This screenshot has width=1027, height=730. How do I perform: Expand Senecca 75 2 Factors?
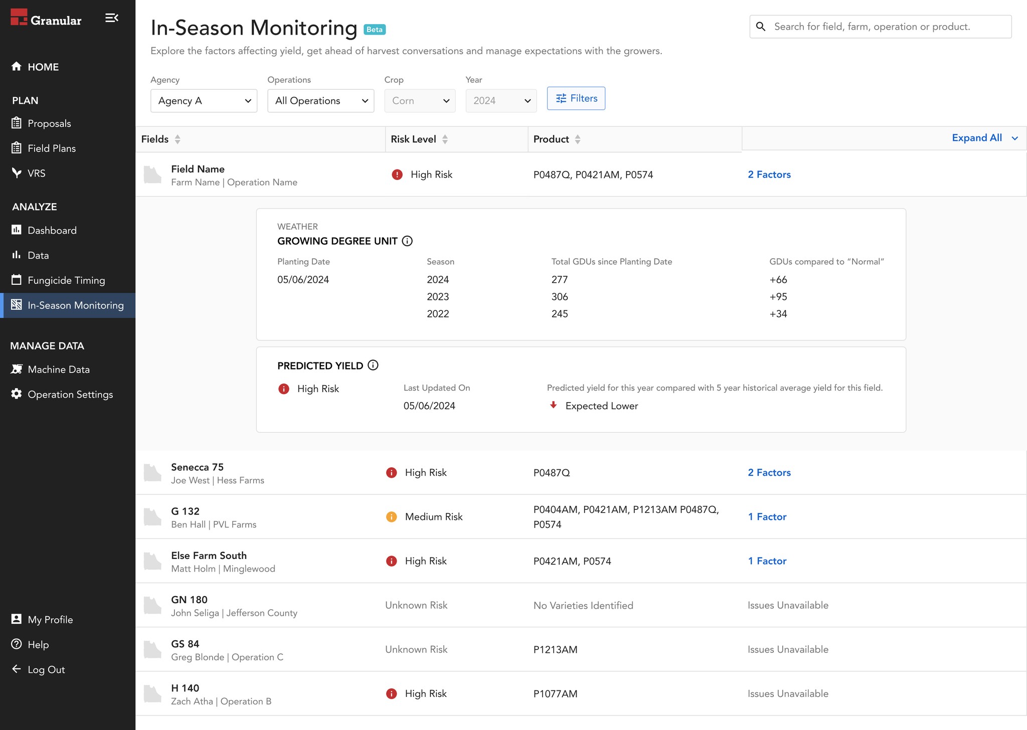pos(769,473)
